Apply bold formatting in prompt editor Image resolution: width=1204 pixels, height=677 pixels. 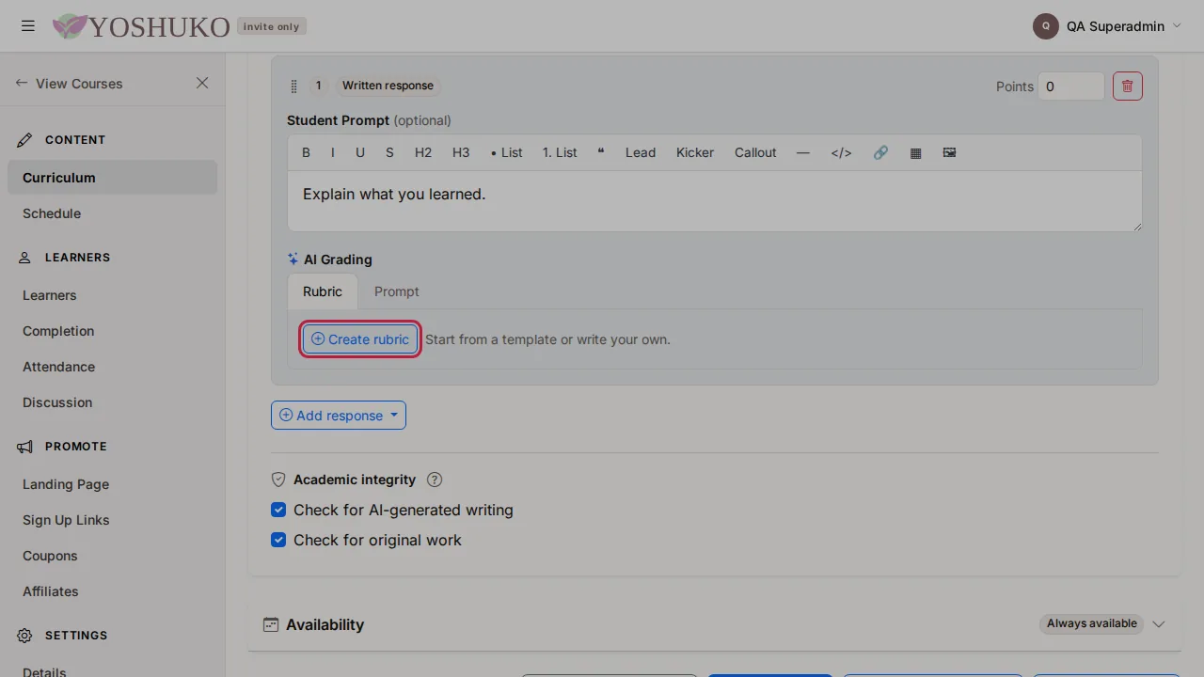pyautogui.click(x=306, y=152)
